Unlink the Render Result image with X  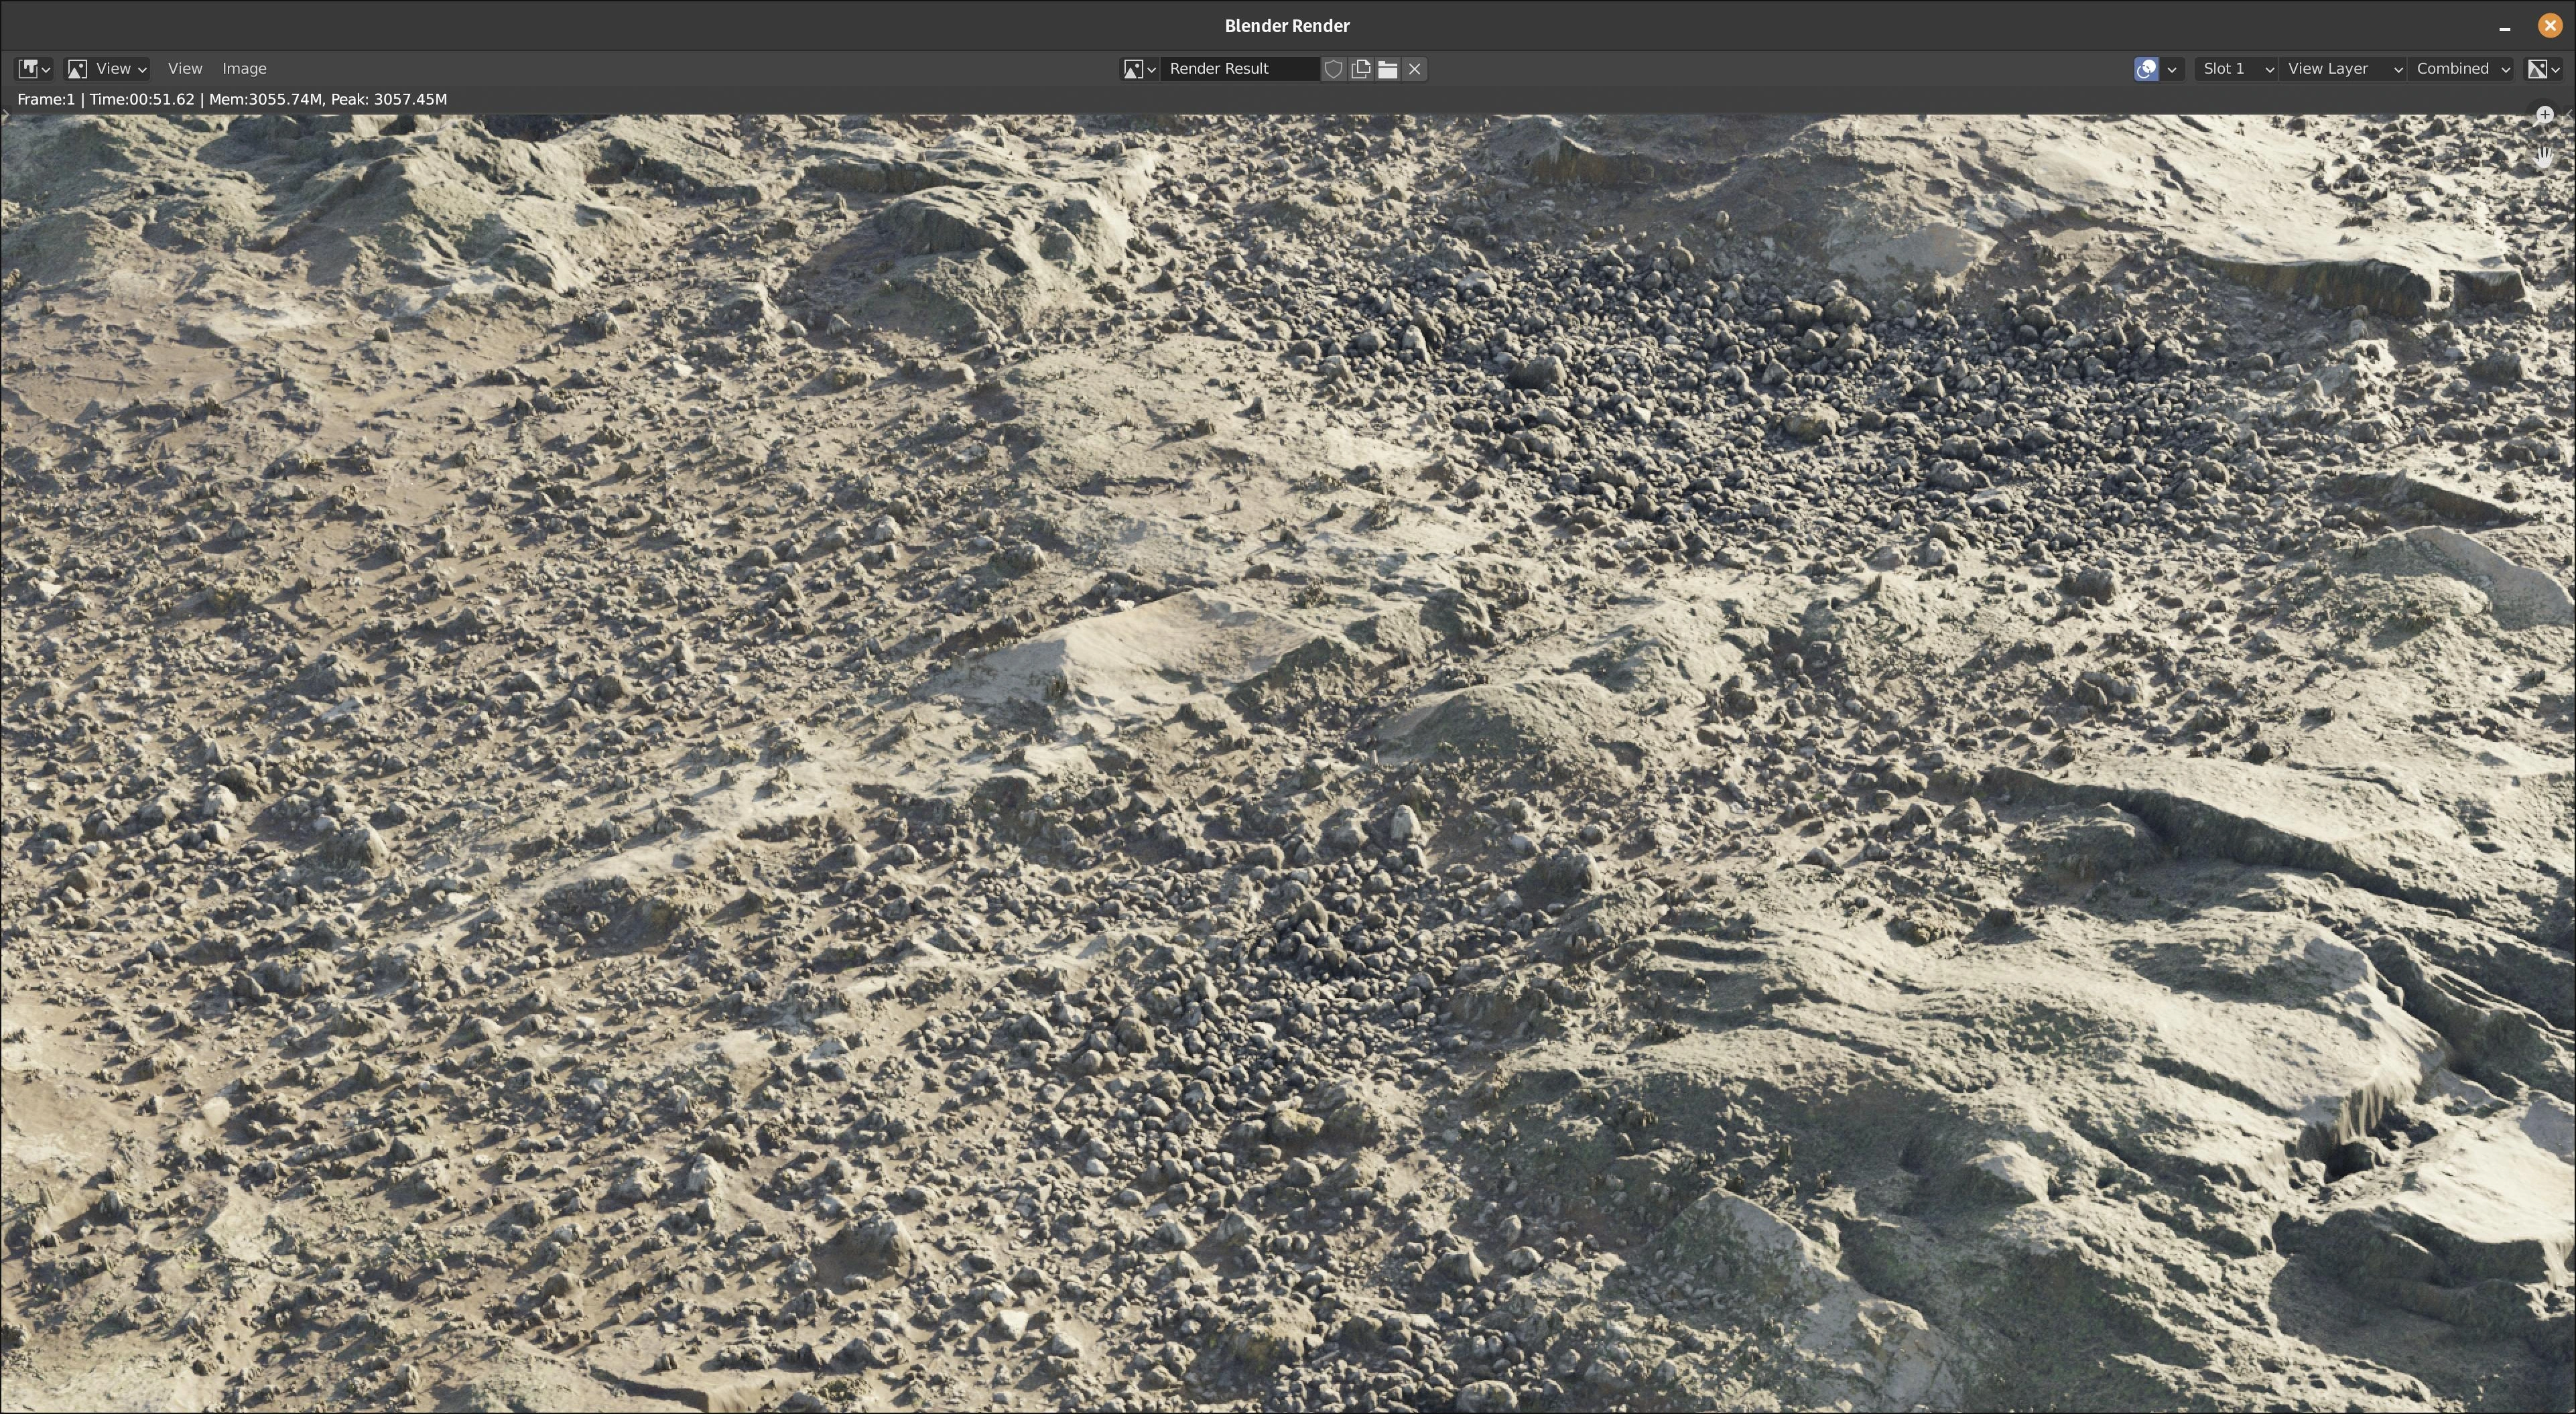point(1414,69)
